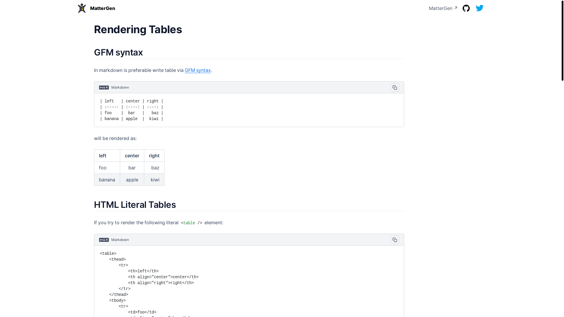The width and height of the screenshot is (564, 317).
Task: Click the GFM syntax section heading
Action: pyautogui.click(x=118, y=52)
